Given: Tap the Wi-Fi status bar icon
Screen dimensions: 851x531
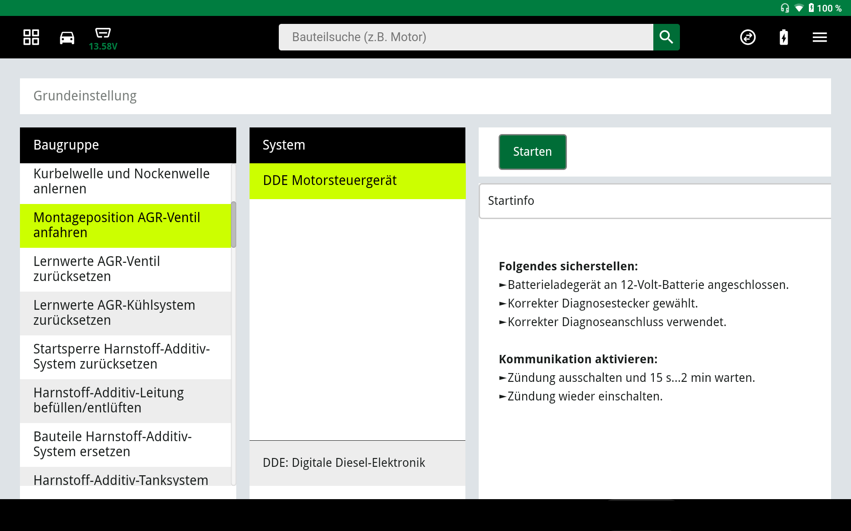Looking at the screenshot, I should pos(799,8).
